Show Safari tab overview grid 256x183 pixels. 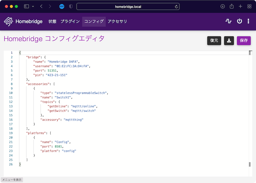[249, 6]
